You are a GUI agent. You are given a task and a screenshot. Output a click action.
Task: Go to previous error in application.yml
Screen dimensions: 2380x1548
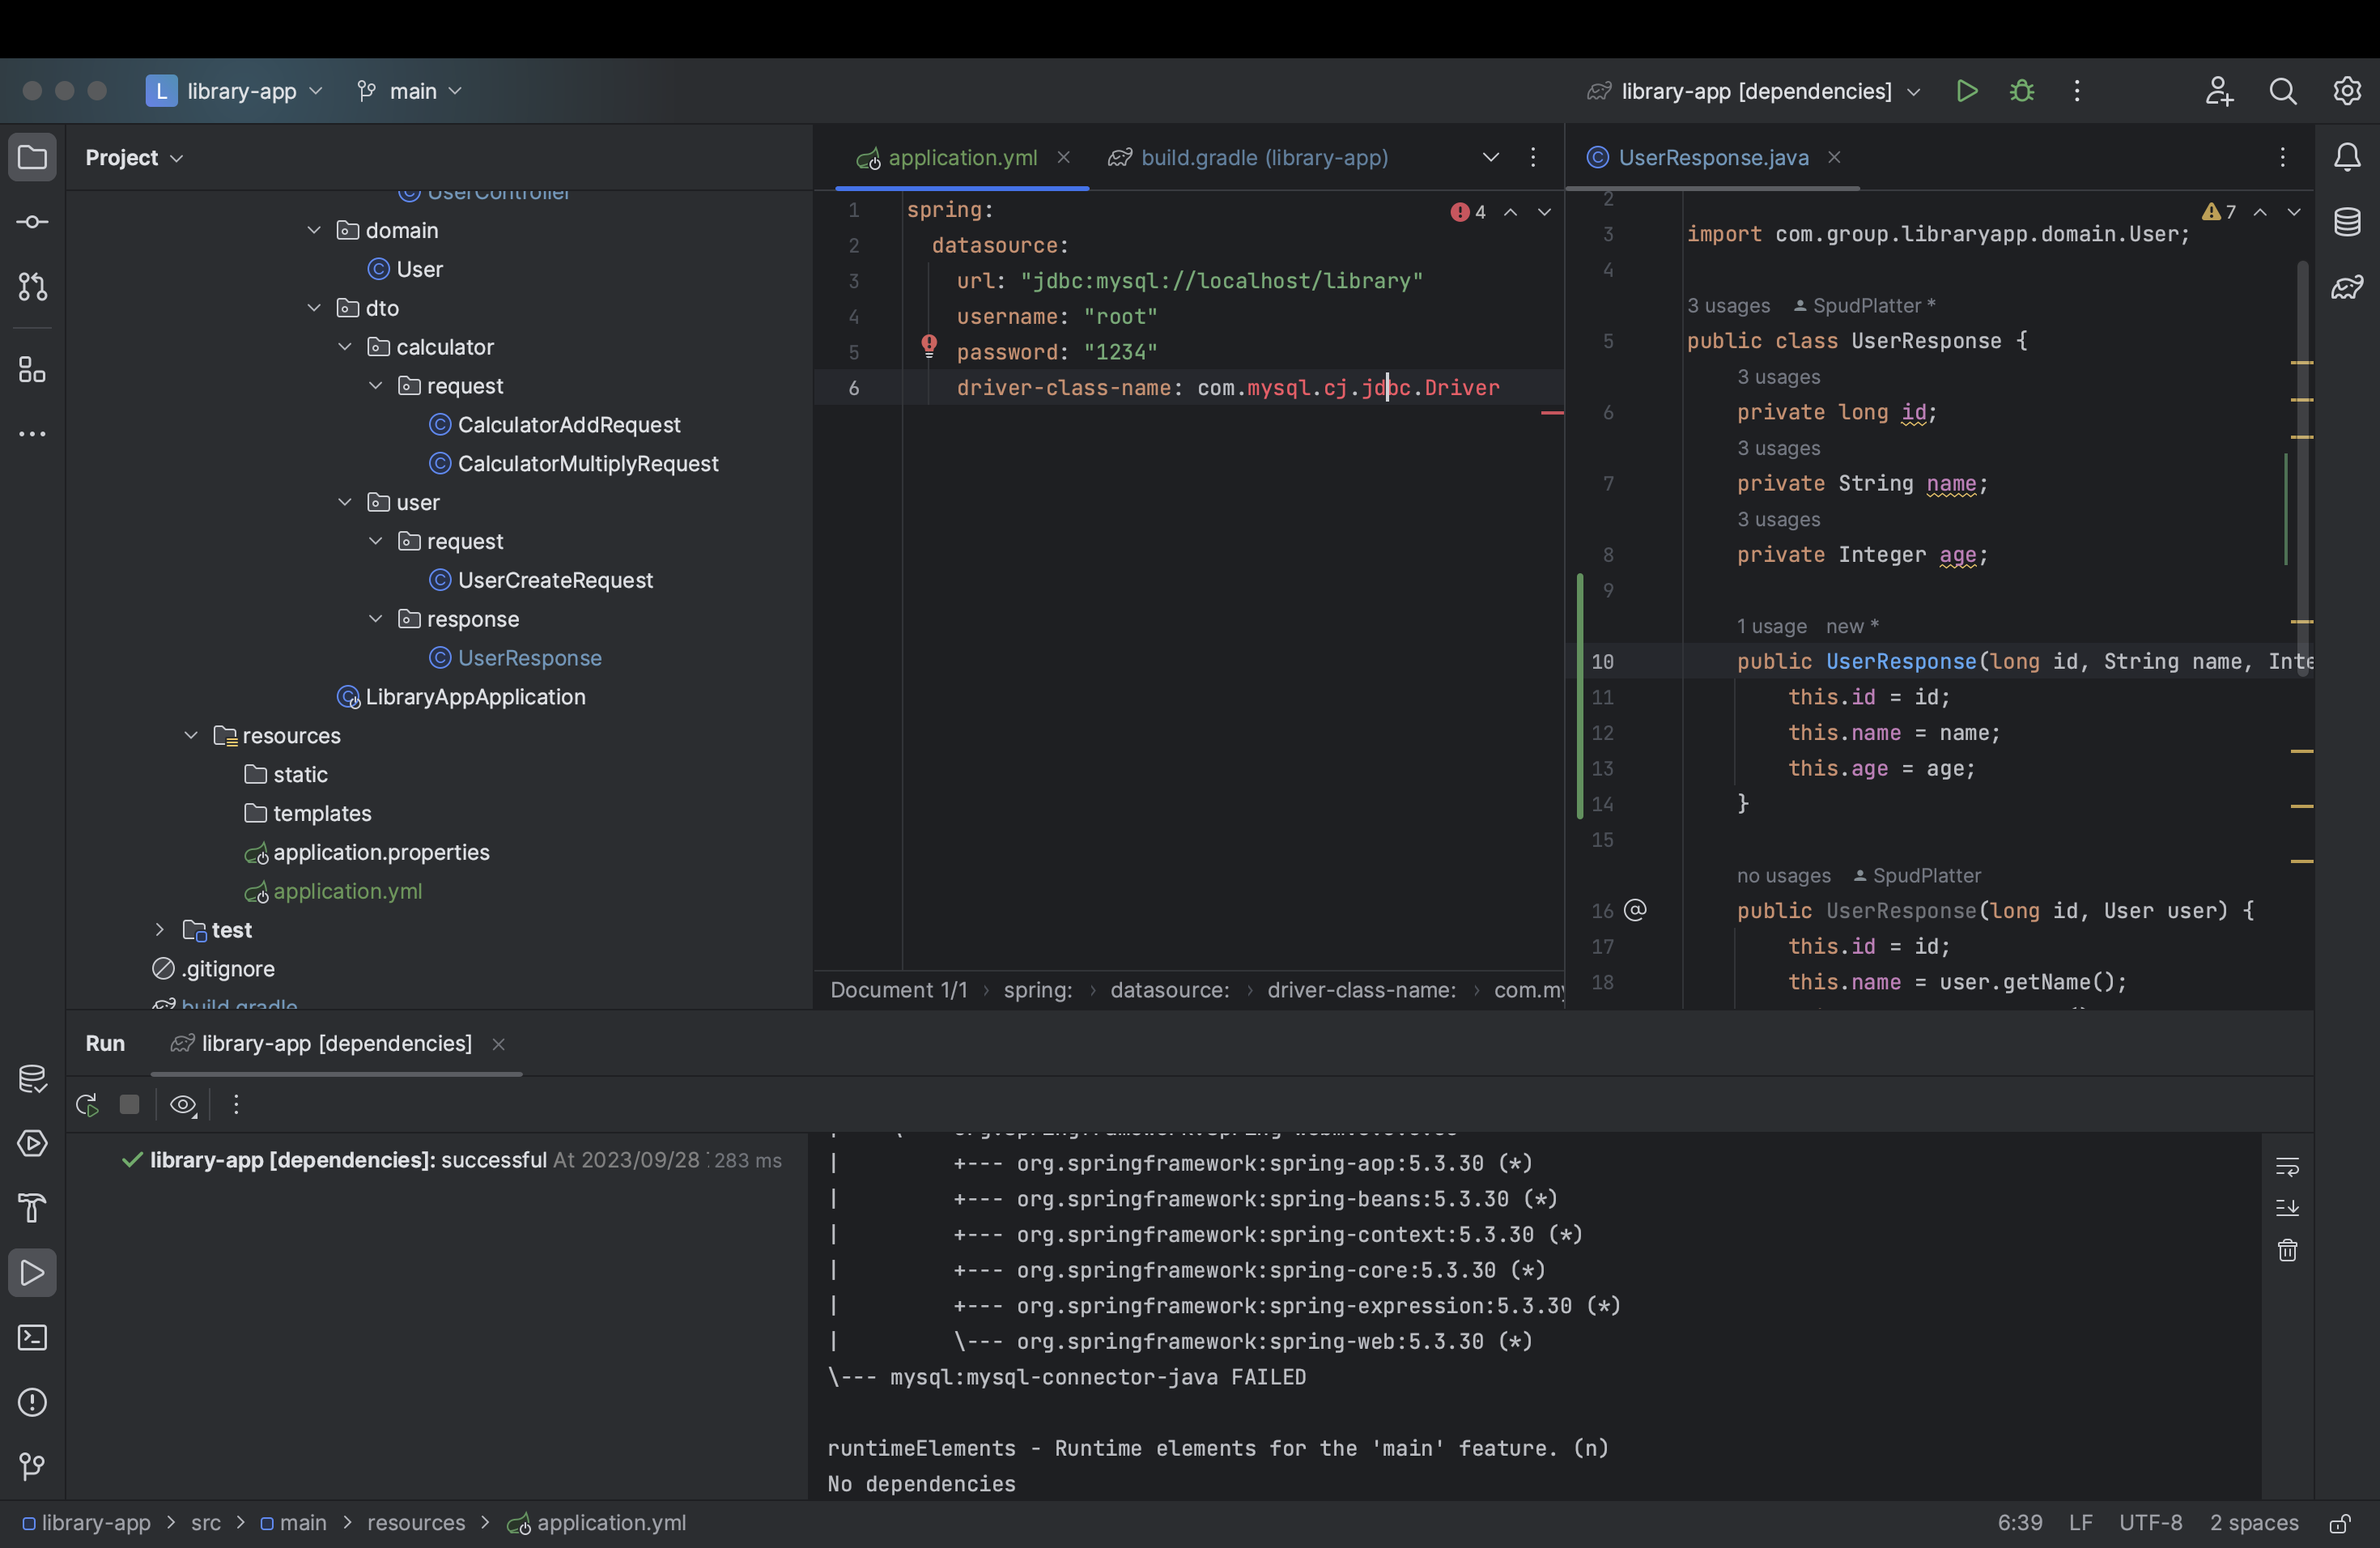[1510, 212]
